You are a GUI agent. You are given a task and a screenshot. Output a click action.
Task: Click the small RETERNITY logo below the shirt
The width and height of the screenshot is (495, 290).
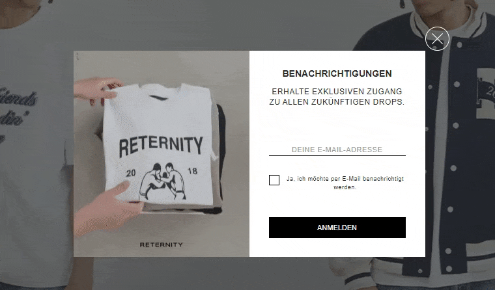pyautogui.click(x=162, y=244)
